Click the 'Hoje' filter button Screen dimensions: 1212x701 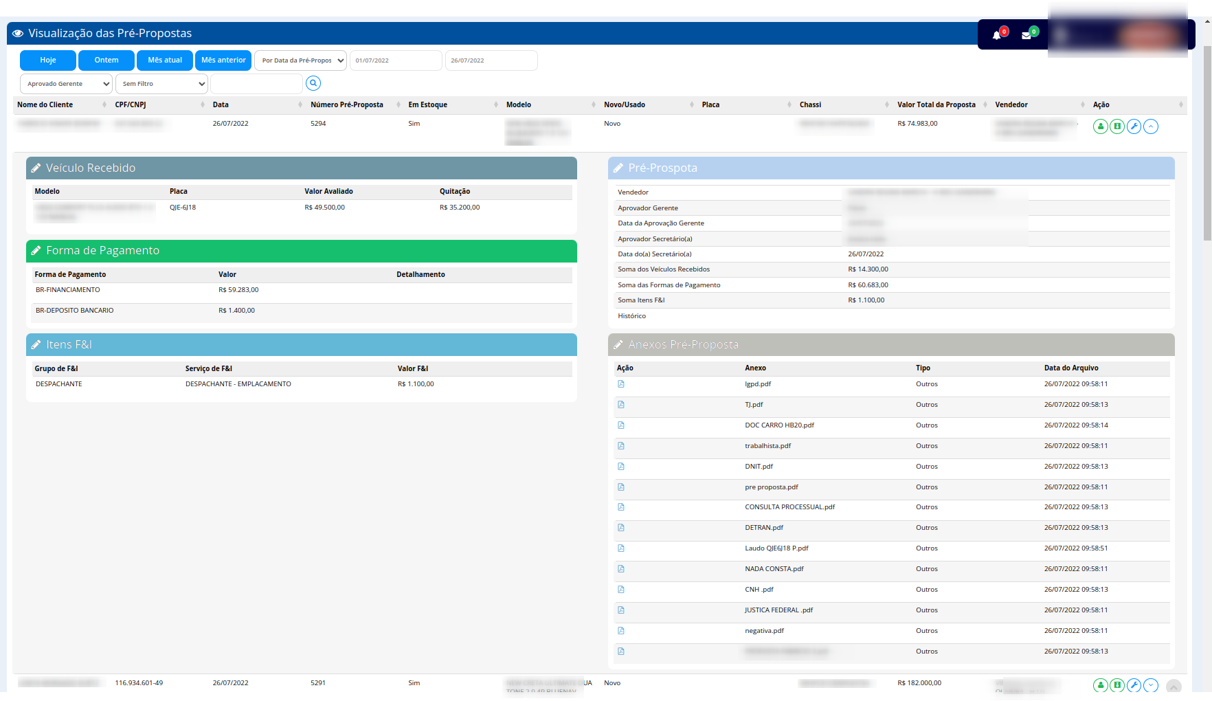(x=48, y=60)
